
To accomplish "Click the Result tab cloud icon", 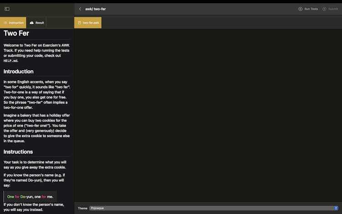I will (x=31, y=23).
